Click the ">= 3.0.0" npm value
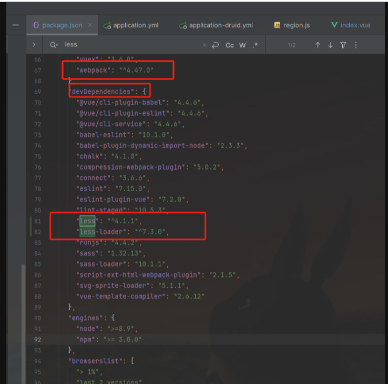 coord(122,340)
